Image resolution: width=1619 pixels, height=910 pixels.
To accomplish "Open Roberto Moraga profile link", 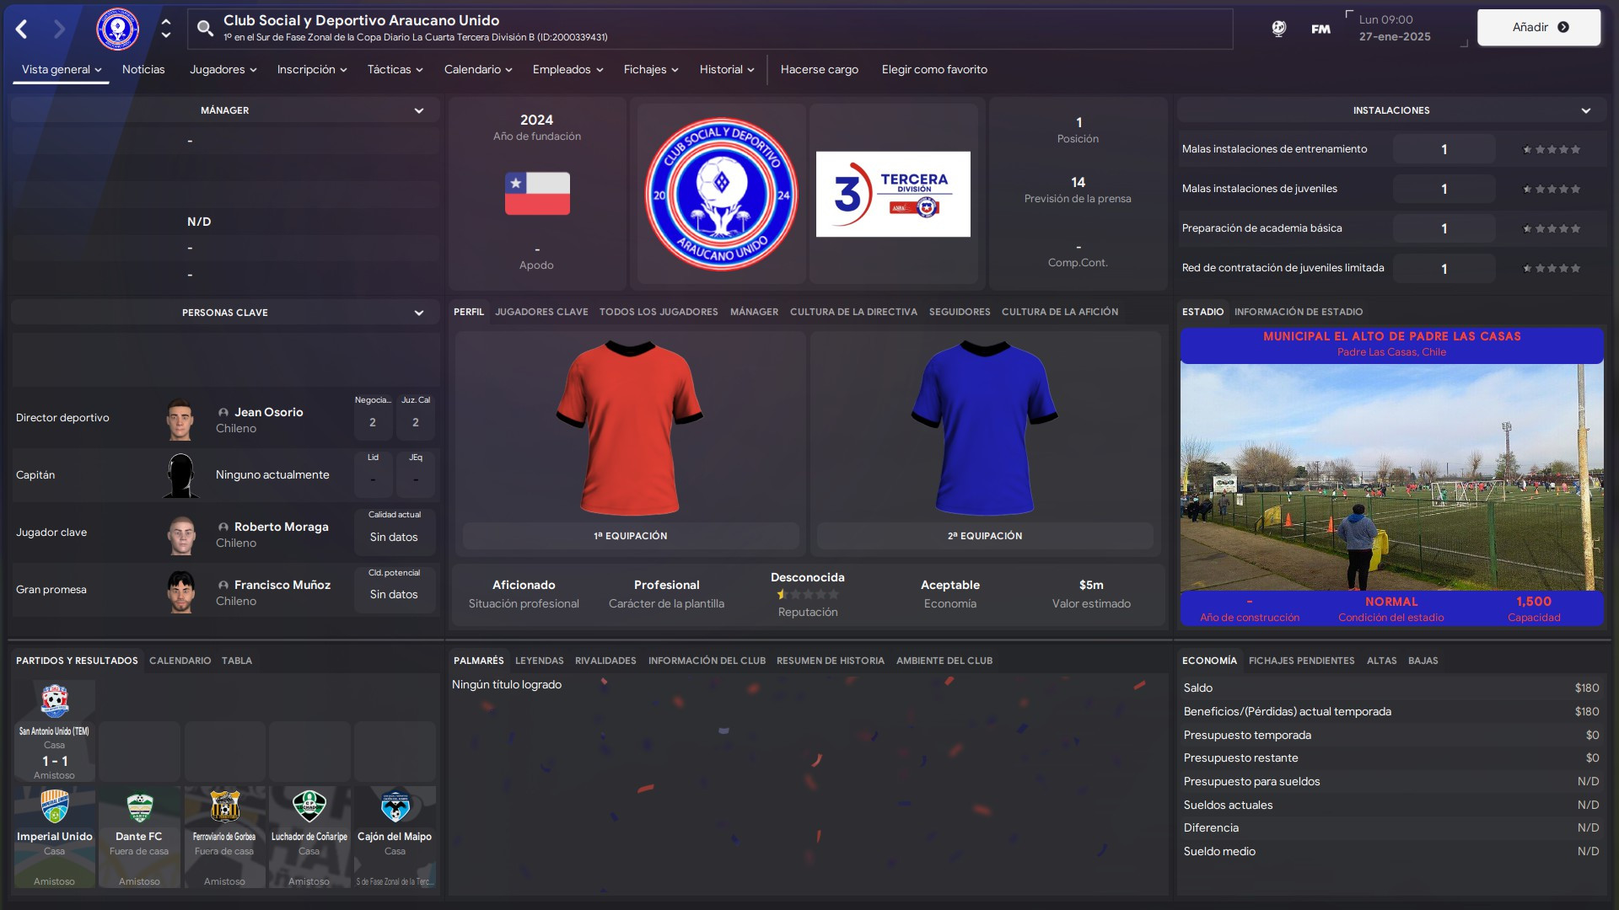I will click(x=281, y=527).
